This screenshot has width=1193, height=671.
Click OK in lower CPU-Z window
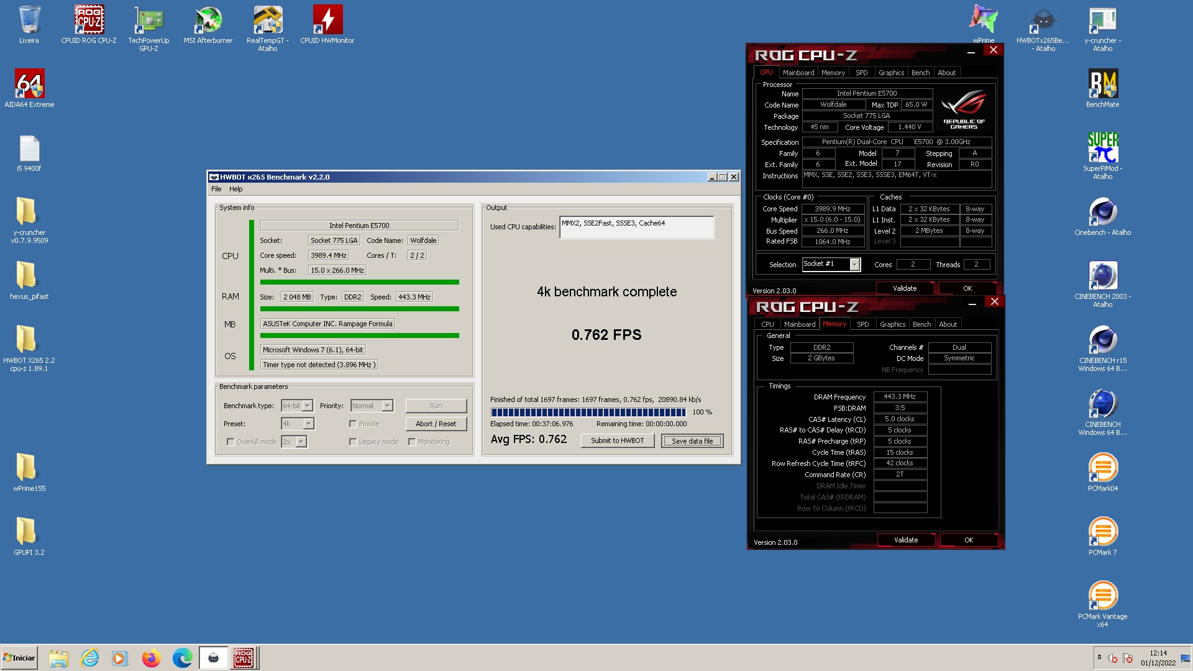coord(969,540)
